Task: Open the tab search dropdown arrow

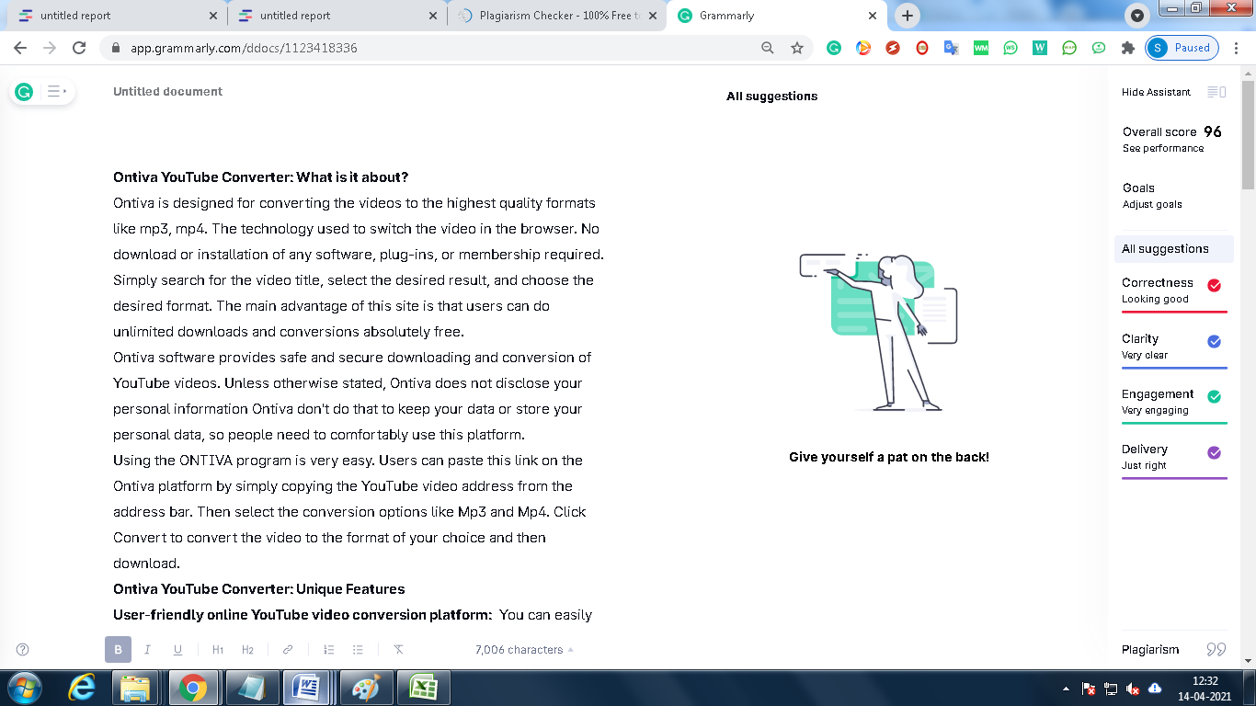Action: pyautogui.click(x=1137, y=16)
